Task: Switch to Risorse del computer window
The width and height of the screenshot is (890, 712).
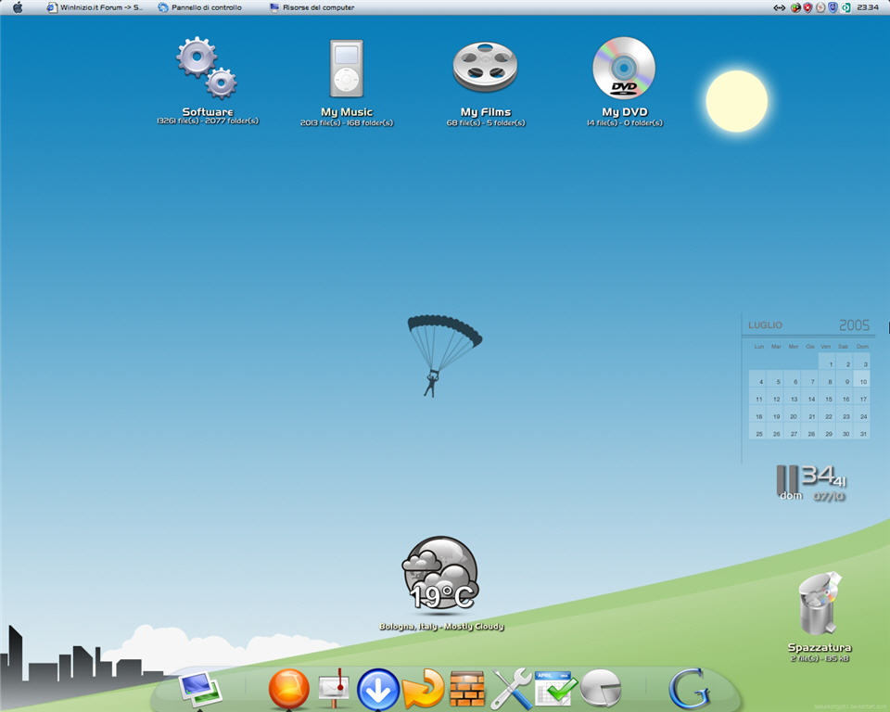Action: [312, 7]
